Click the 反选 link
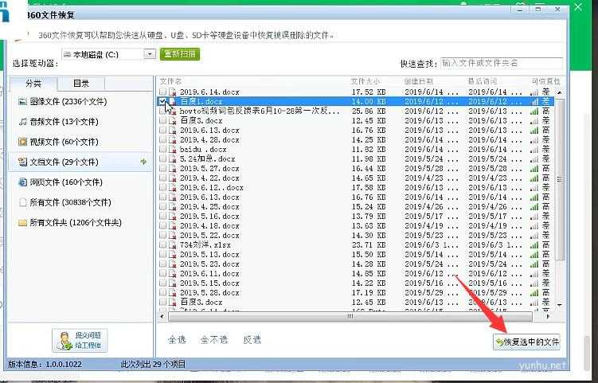 pos(252,339)
